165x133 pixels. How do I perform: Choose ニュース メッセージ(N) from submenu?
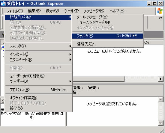point(107,22)
